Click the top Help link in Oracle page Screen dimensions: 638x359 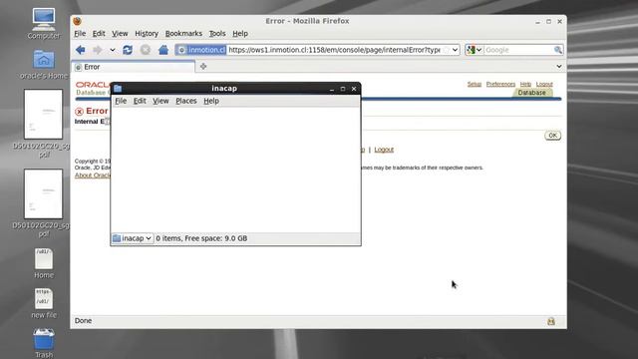point(525,84)
